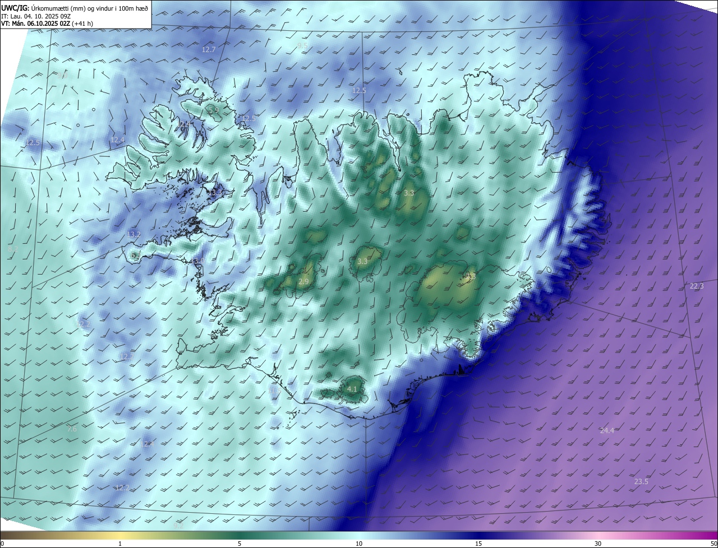Image resolution: width=718 pixels, height=548 pixels.
Task: Click the valid time 'VT: Mán. 06.10.2025 02Z (+41 h)'
Action: [48, 24]
